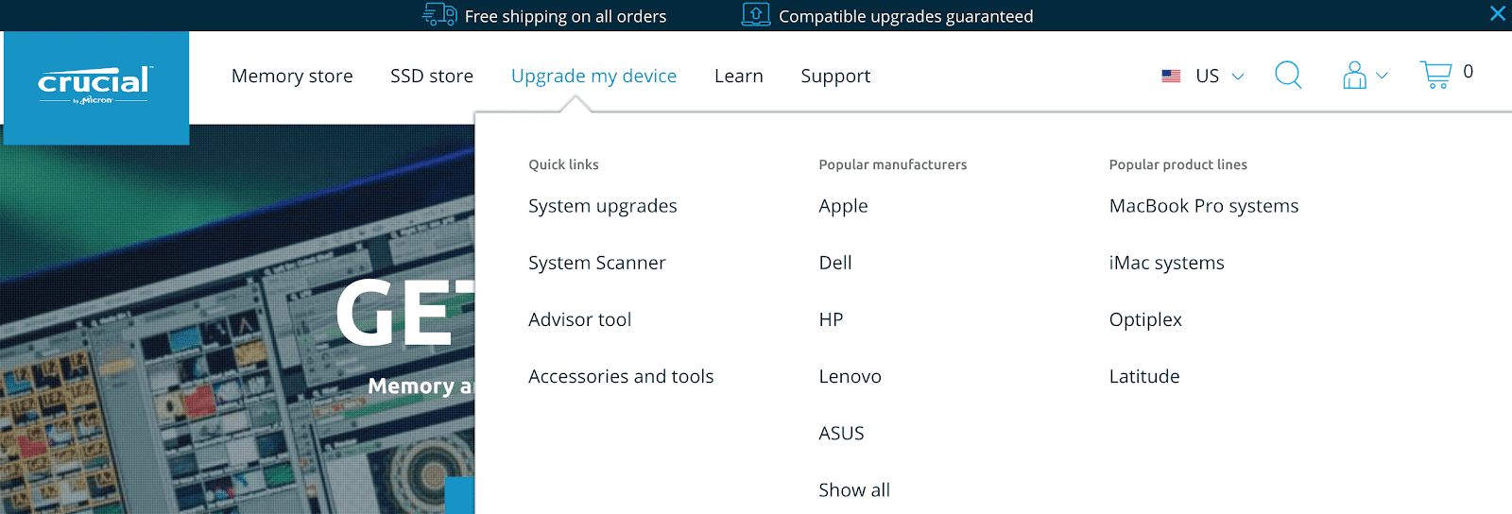Open the Learn menu
The height and width of the screenshot is (514, 1512).
pyautogui.click(x=739, y=76)
